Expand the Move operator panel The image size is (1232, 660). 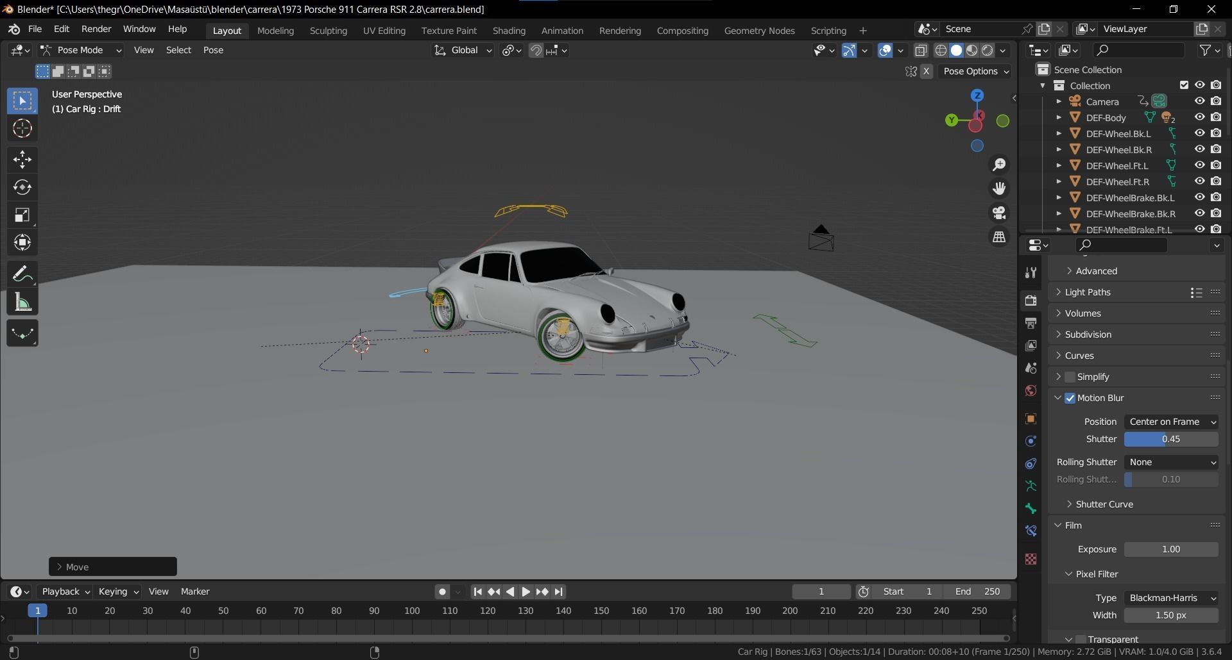click(x=113, y=567)
